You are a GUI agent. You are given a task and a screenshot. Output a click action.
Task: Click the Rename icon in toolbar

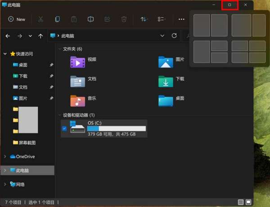(90, 19)
